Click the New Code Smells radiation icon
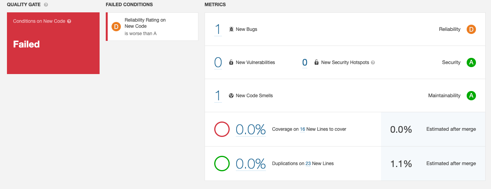 click(231, 96)
